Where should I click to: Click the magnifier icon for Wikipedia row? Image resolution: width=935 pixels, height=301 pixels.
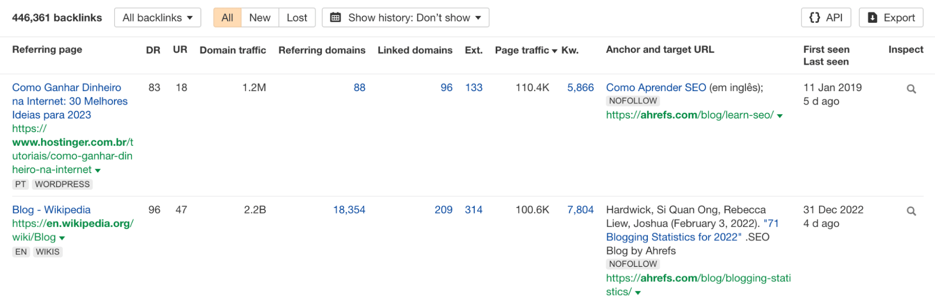[911, 211]
